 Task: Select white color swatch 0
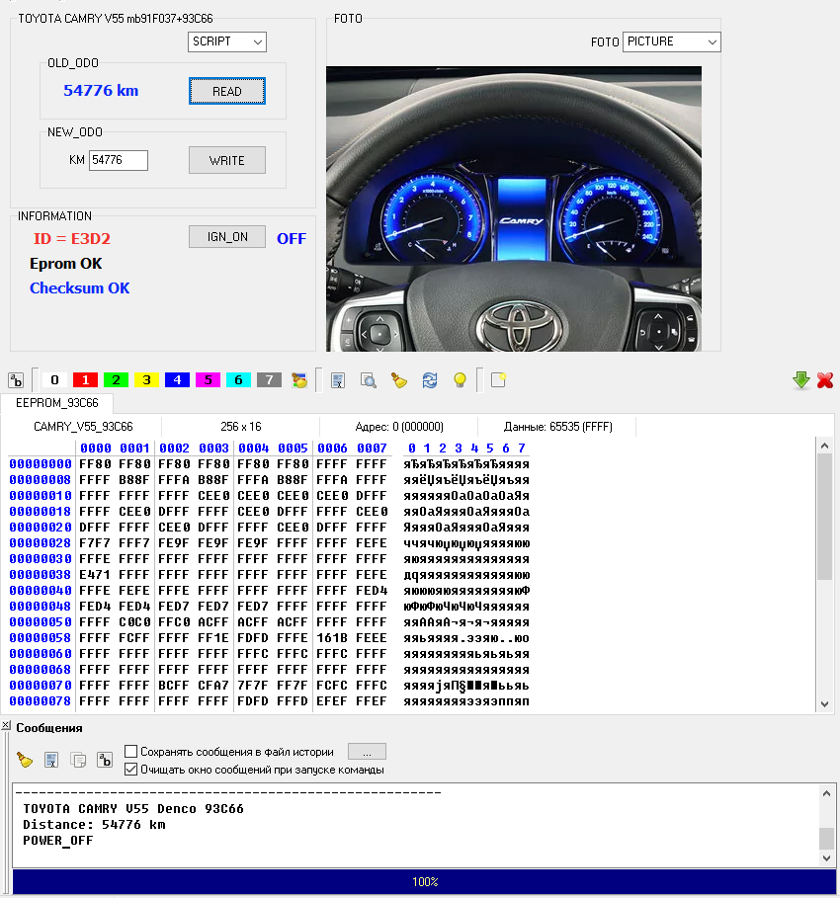click(x=54, y=379)
